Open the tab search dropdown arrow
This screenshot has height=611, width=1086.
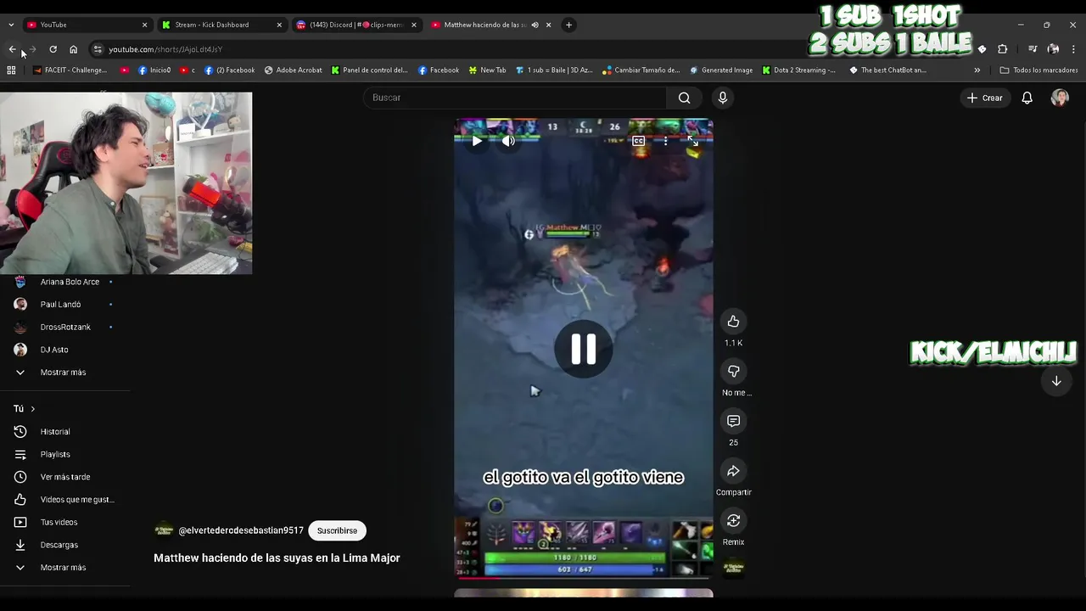click(11, 25)
